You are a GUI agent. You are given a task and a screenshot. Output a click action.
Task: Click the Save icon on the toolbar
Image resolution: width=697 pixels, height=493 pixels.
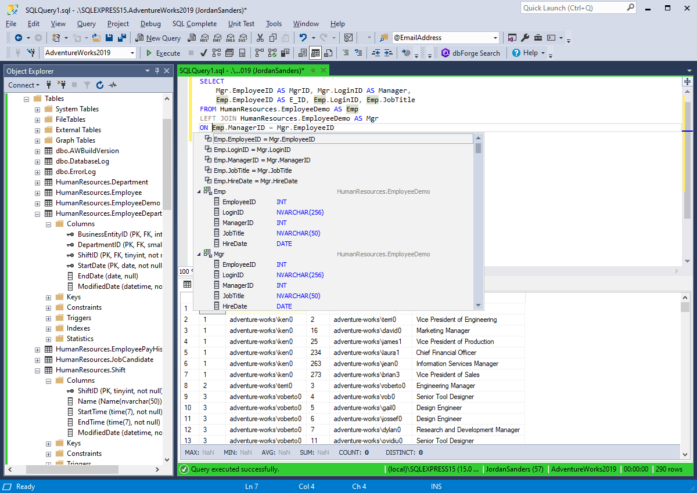tap(110, 37)
